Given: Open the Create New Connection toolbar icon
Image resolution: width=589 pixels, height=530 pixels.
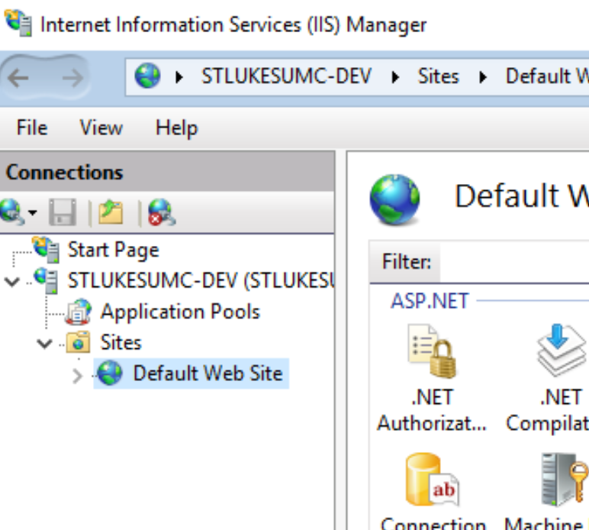Looking at the screenshot, I should point(11,212).
